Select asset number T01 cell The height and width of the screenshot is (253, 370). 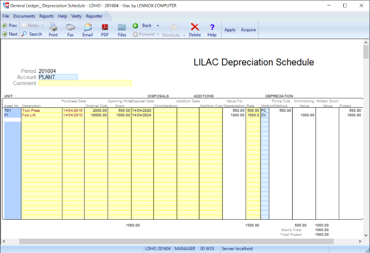click(12, 111)
